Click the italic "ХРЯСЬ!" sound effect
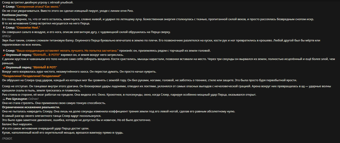 7,36
